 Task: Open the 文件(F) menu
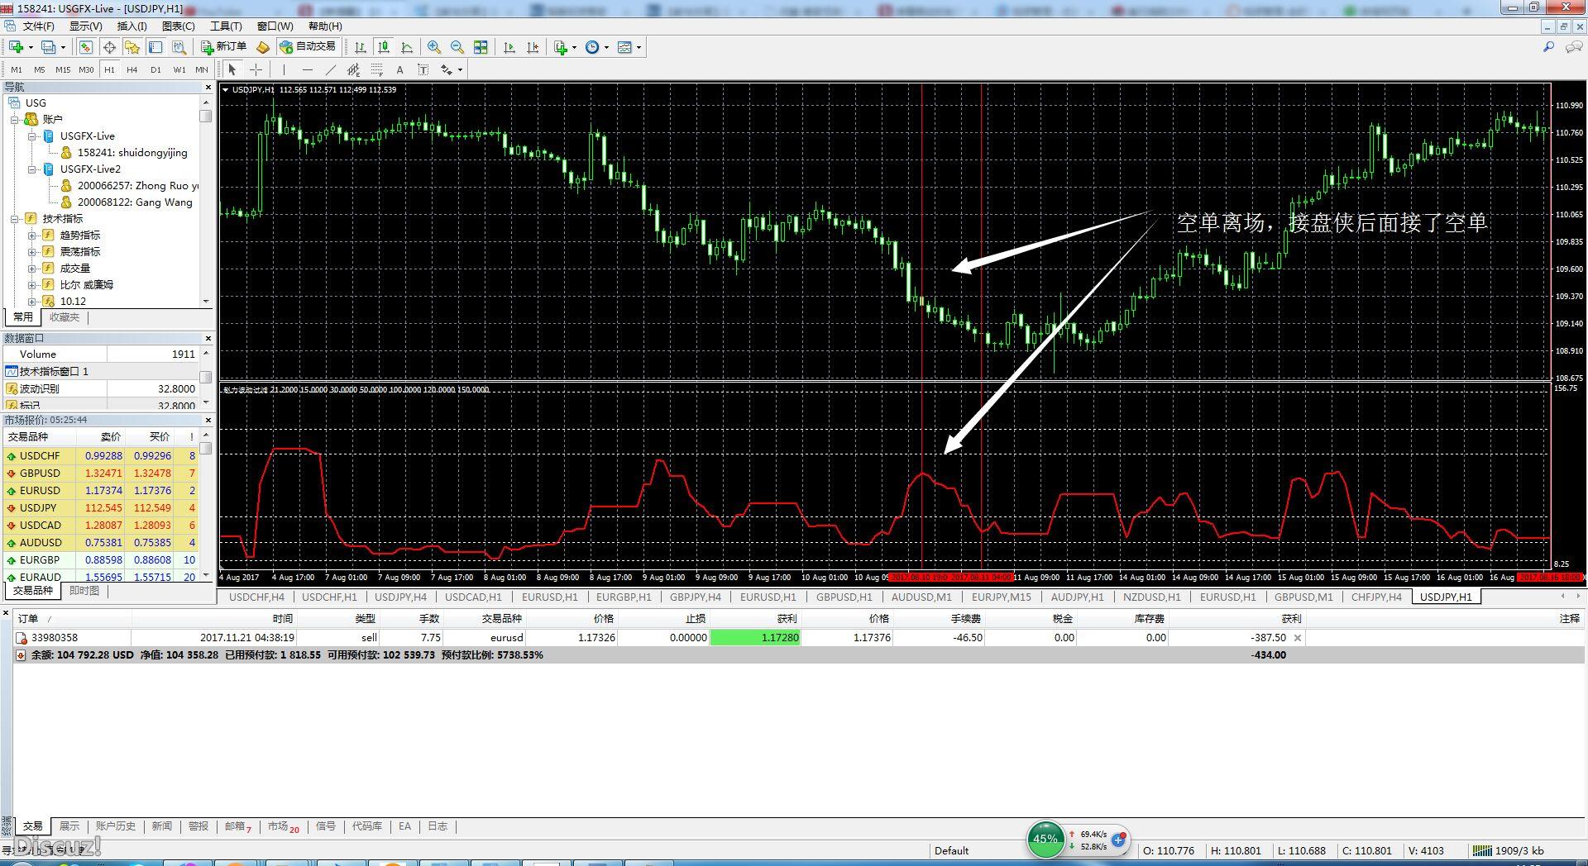click(x=37, y=26)
